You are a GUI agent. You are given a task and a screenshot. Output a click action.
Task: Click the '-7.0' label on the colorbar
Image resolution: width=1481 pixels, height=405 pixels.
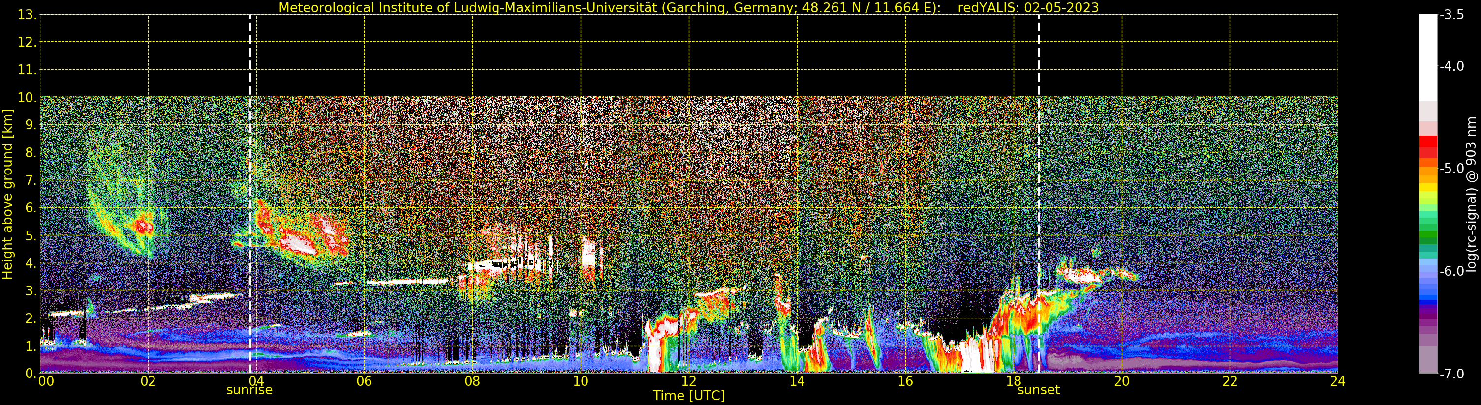click(x=1451, y=374)
